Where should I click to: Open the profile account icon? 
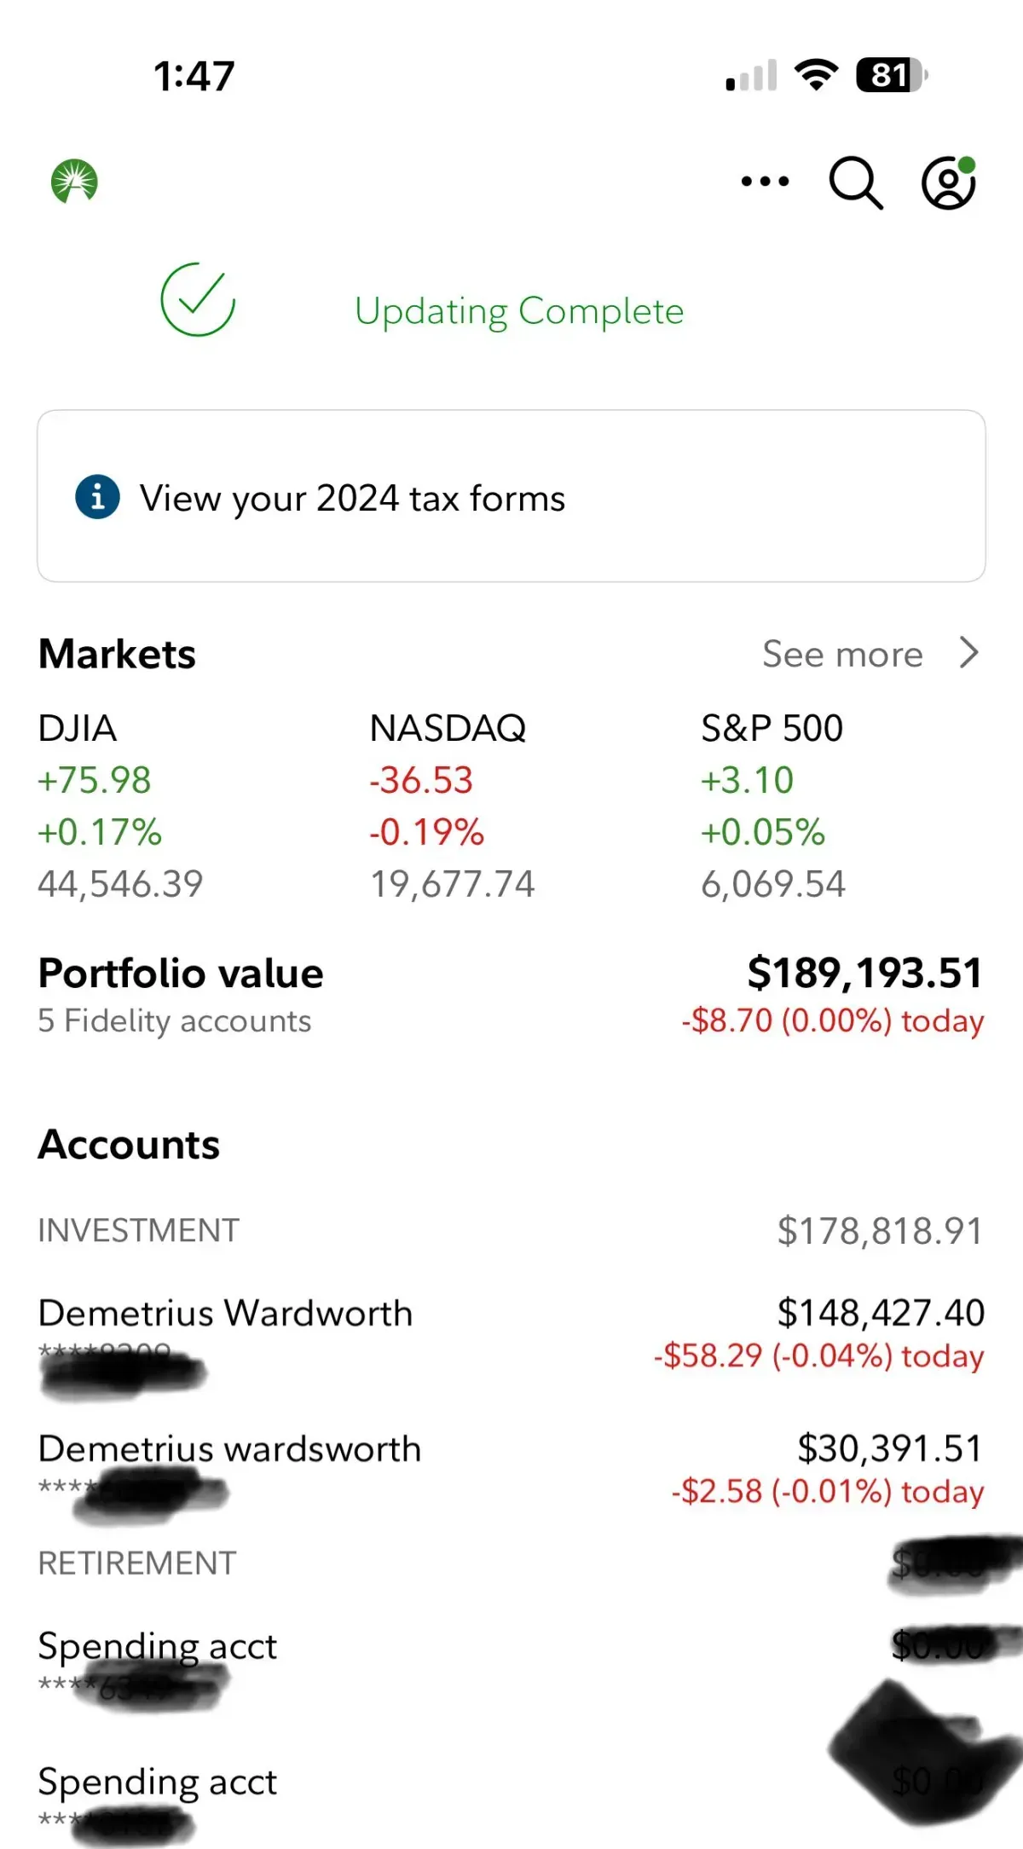[x=948, y=182]
